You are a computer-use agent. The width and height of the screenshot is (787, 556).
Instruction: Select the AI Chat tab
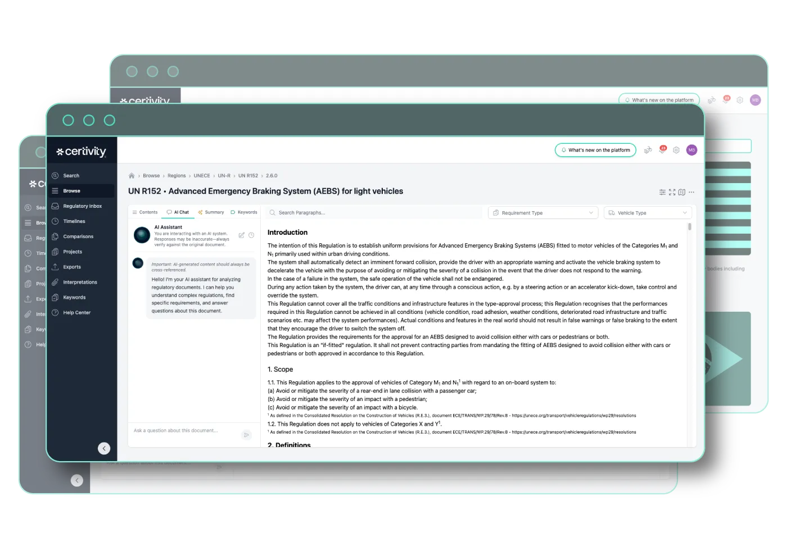click(178, 212)
